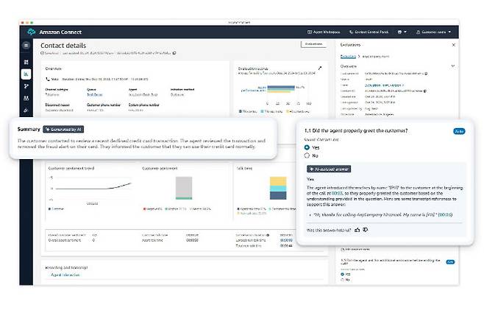Collapse the Evaluations Overview section
The image size is (484, 313).
tap(453, 65)
